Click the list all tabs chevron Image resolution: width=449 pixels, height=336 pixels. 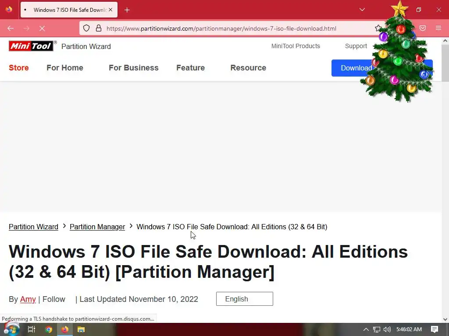pos(362,10)
